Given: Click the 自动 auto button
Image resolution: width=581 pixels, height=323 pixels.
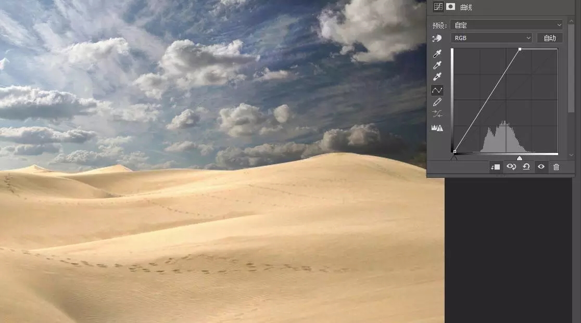Looking at the screenshot, I should pos(550,38).
